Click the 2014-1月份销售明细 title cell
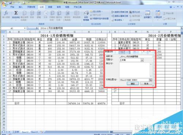This screenshot has width=183, height=135. pyautogui.click(x=57, y=36)
